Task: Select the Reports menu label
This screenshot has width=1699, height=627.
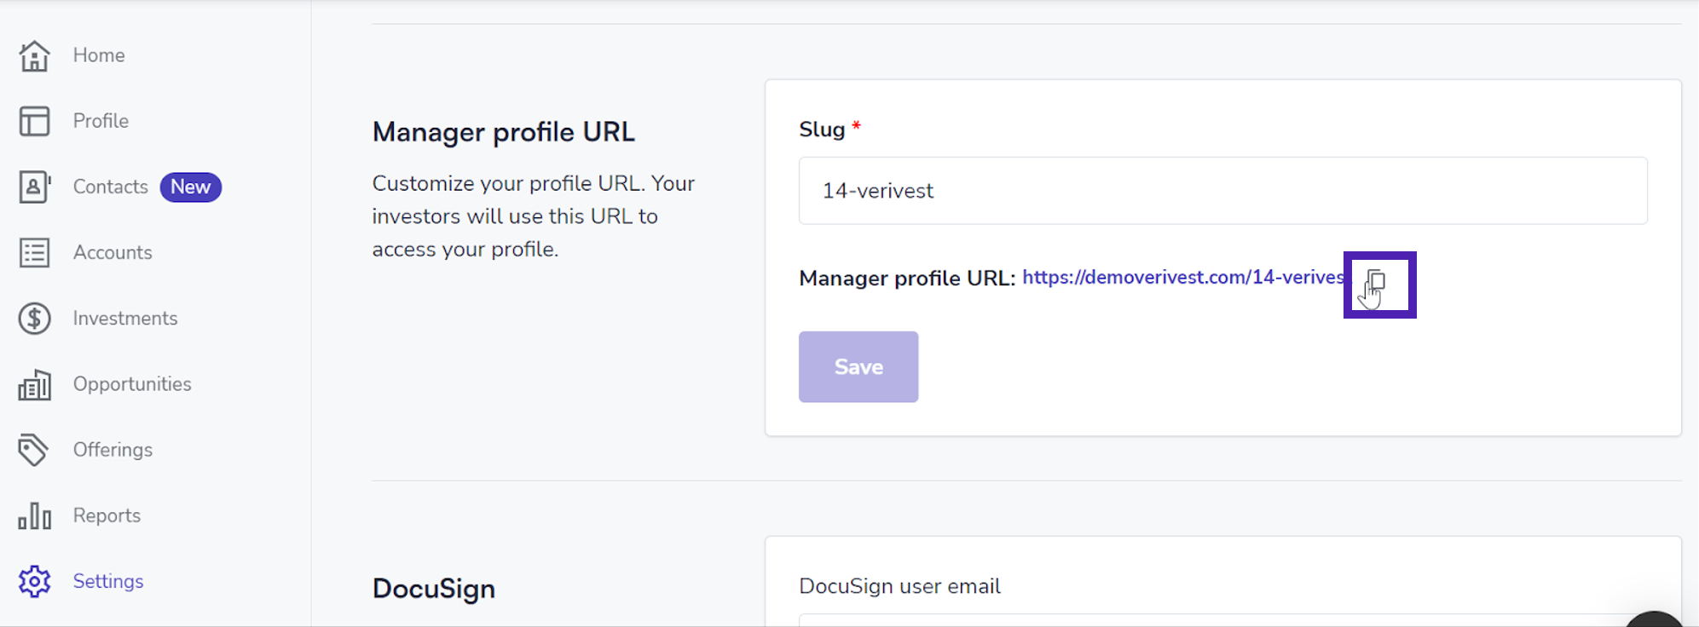Action: pos(107,515)
